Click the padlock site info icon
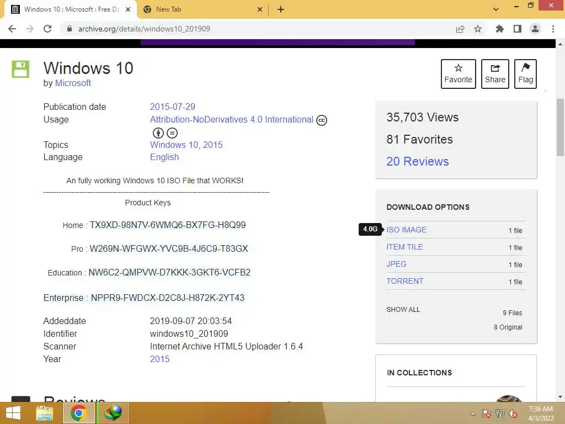 (x=70, y=29)
